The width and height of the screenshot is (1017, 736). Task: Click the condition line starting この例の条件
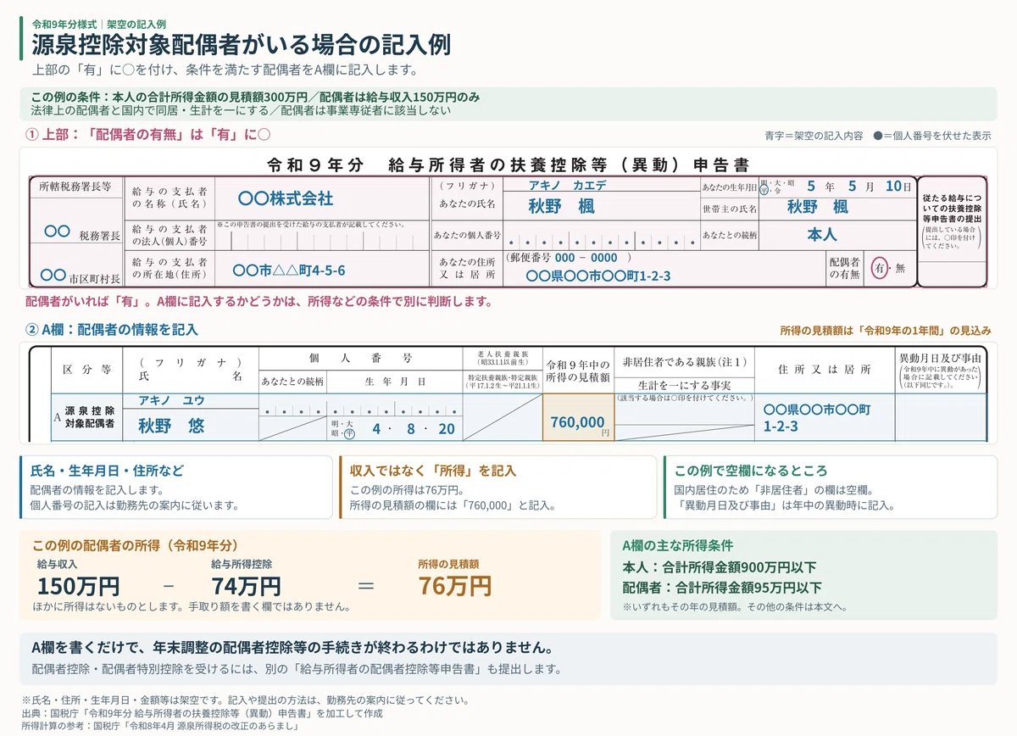(x=255, y=97)
